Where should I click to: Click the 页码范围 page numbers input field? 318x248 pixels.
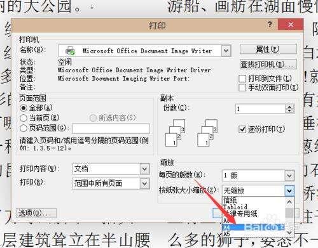coord(111,128)
